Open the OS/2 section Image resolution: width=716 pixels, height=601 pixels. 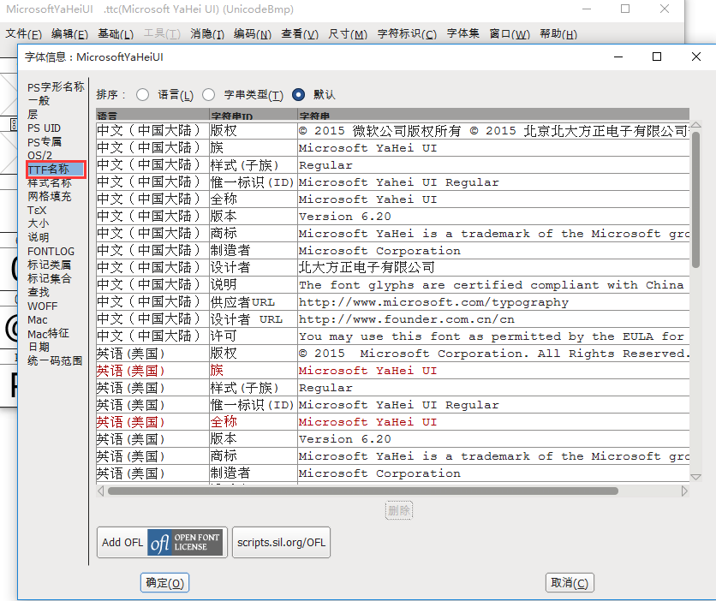(39, 156)
